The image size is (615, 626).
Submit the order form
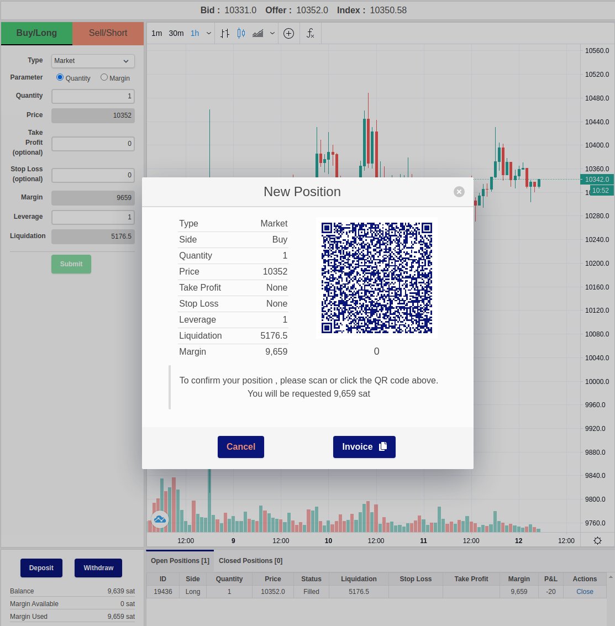tap(71, 264)
